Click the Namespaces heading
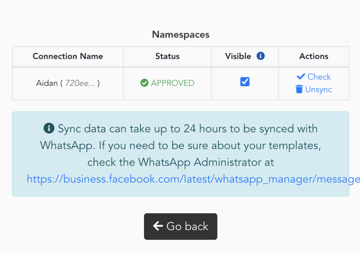Screen dimensions: 360x253 (181, 35)
